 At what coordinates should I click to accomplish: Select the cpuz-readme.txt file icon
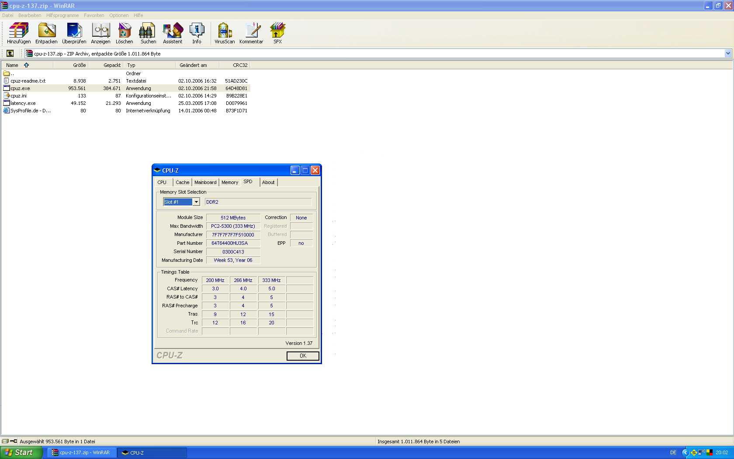tap(6, 81)
